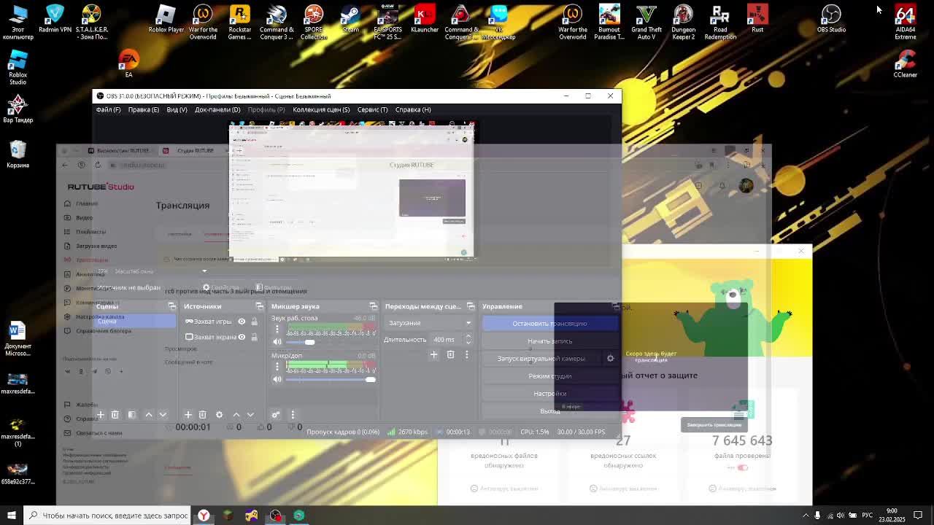Move the scene down in Scenes panel

click(x=163, y=414)
